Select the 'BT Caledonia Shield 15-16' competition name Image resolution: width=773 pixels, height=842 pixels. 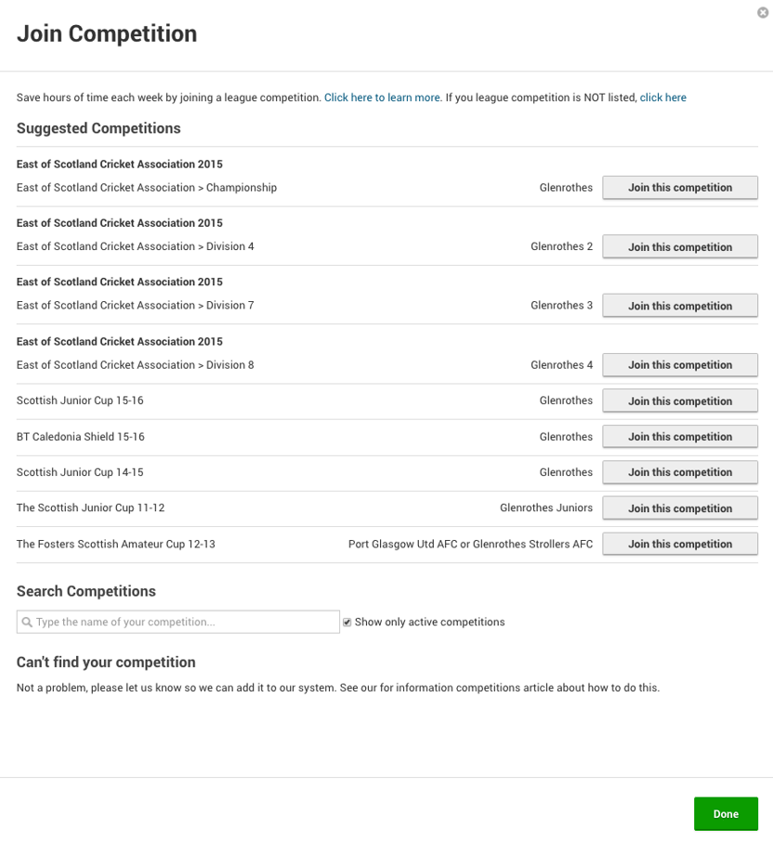click(81, 437)
